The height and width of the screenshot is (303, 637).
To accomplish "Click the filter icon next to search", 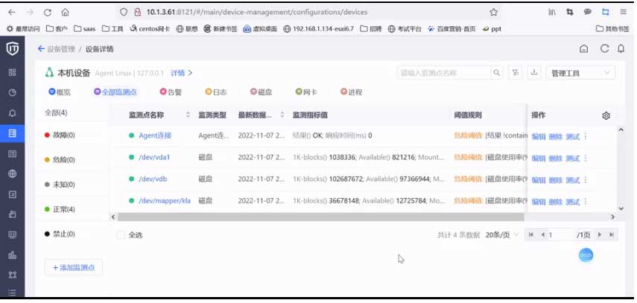I will click(x=515, y=73).
